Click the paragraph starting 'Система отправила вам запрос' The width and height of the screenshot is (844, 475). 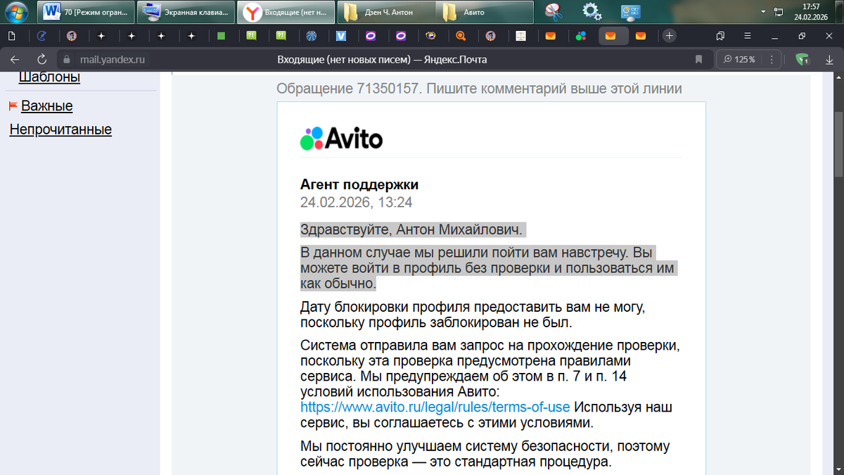pos(491,384)
